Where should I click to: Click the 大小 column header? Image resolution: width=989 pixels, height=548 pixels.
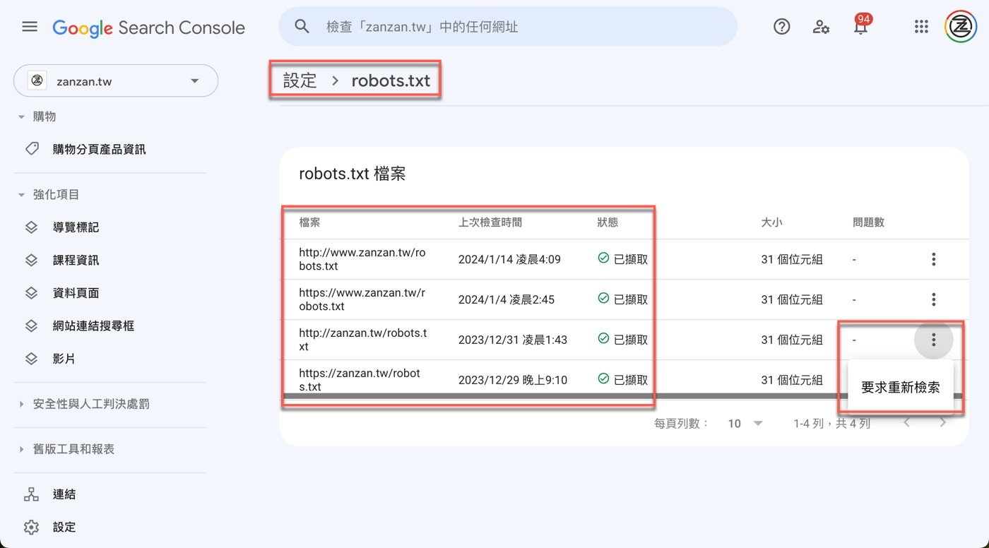pyautogui.click(x=771, y=222)
